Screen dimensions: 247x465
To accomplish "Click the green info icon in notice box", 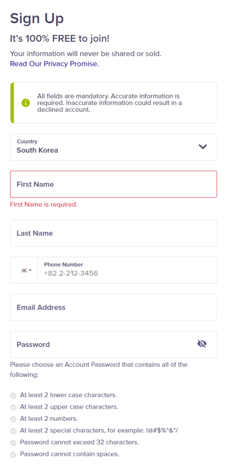I will (26, 103).
